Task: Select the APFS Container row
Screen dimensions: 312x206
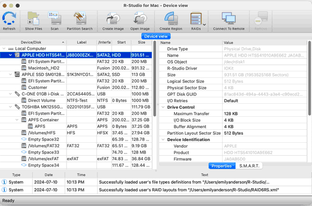Action: click(76, 120)
